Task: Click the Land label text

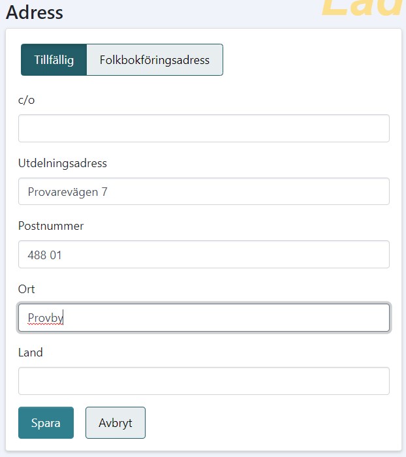Action: coord(31,353)
